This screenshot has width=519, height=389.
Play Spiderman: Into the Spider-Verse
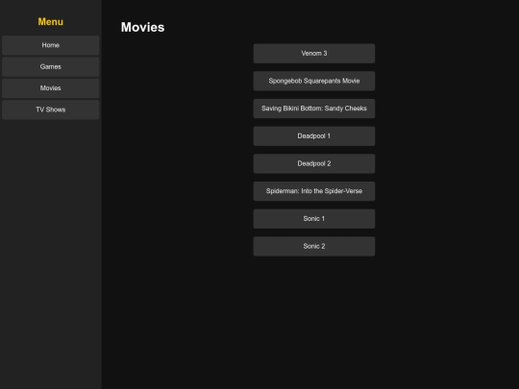point(314,191)
